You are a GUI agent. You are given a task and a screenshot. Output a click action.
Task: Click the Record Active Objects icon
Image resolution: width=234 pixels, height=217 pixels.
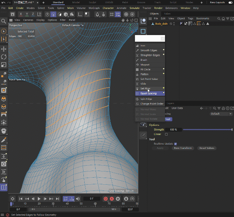pyautogui.click(x=106, y=199)
